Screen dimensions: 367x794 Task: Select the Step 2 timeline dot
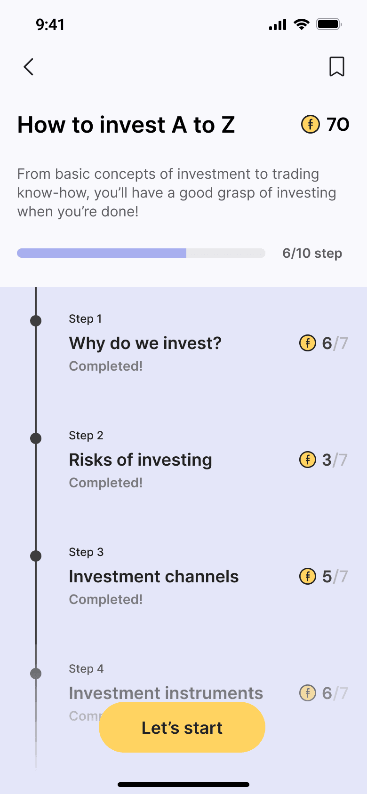(36, 438)
